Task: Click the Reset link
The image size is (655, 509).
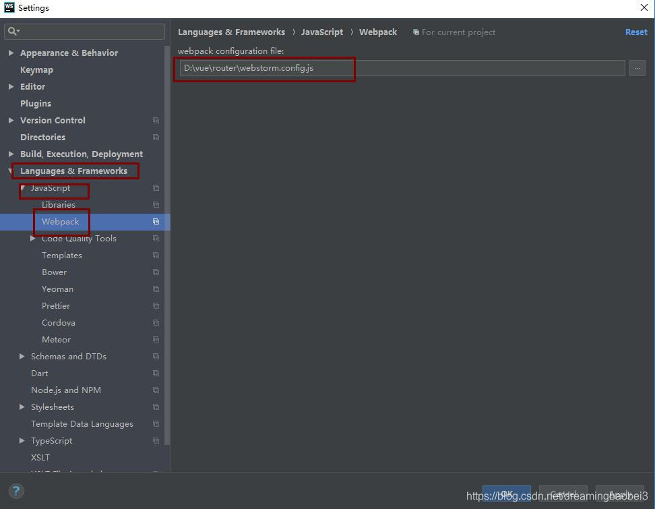Action: [x=635, y=32]
